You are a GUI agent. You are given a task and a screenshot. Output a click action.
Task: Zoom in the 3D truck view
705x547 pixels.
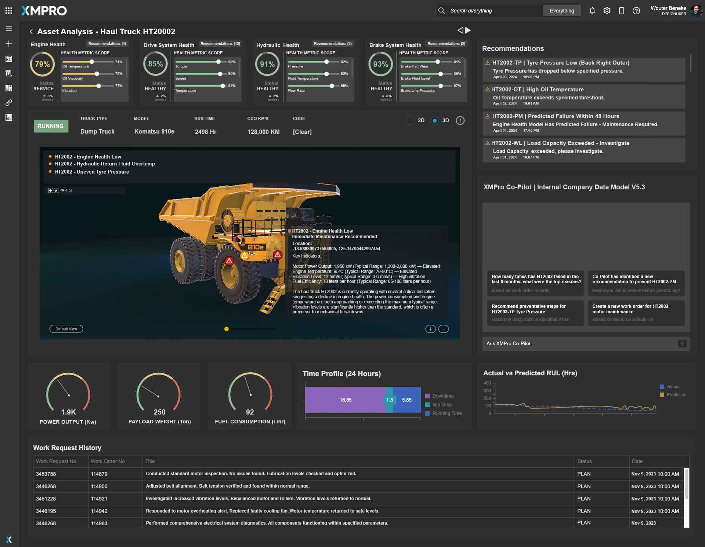[430, 329]
